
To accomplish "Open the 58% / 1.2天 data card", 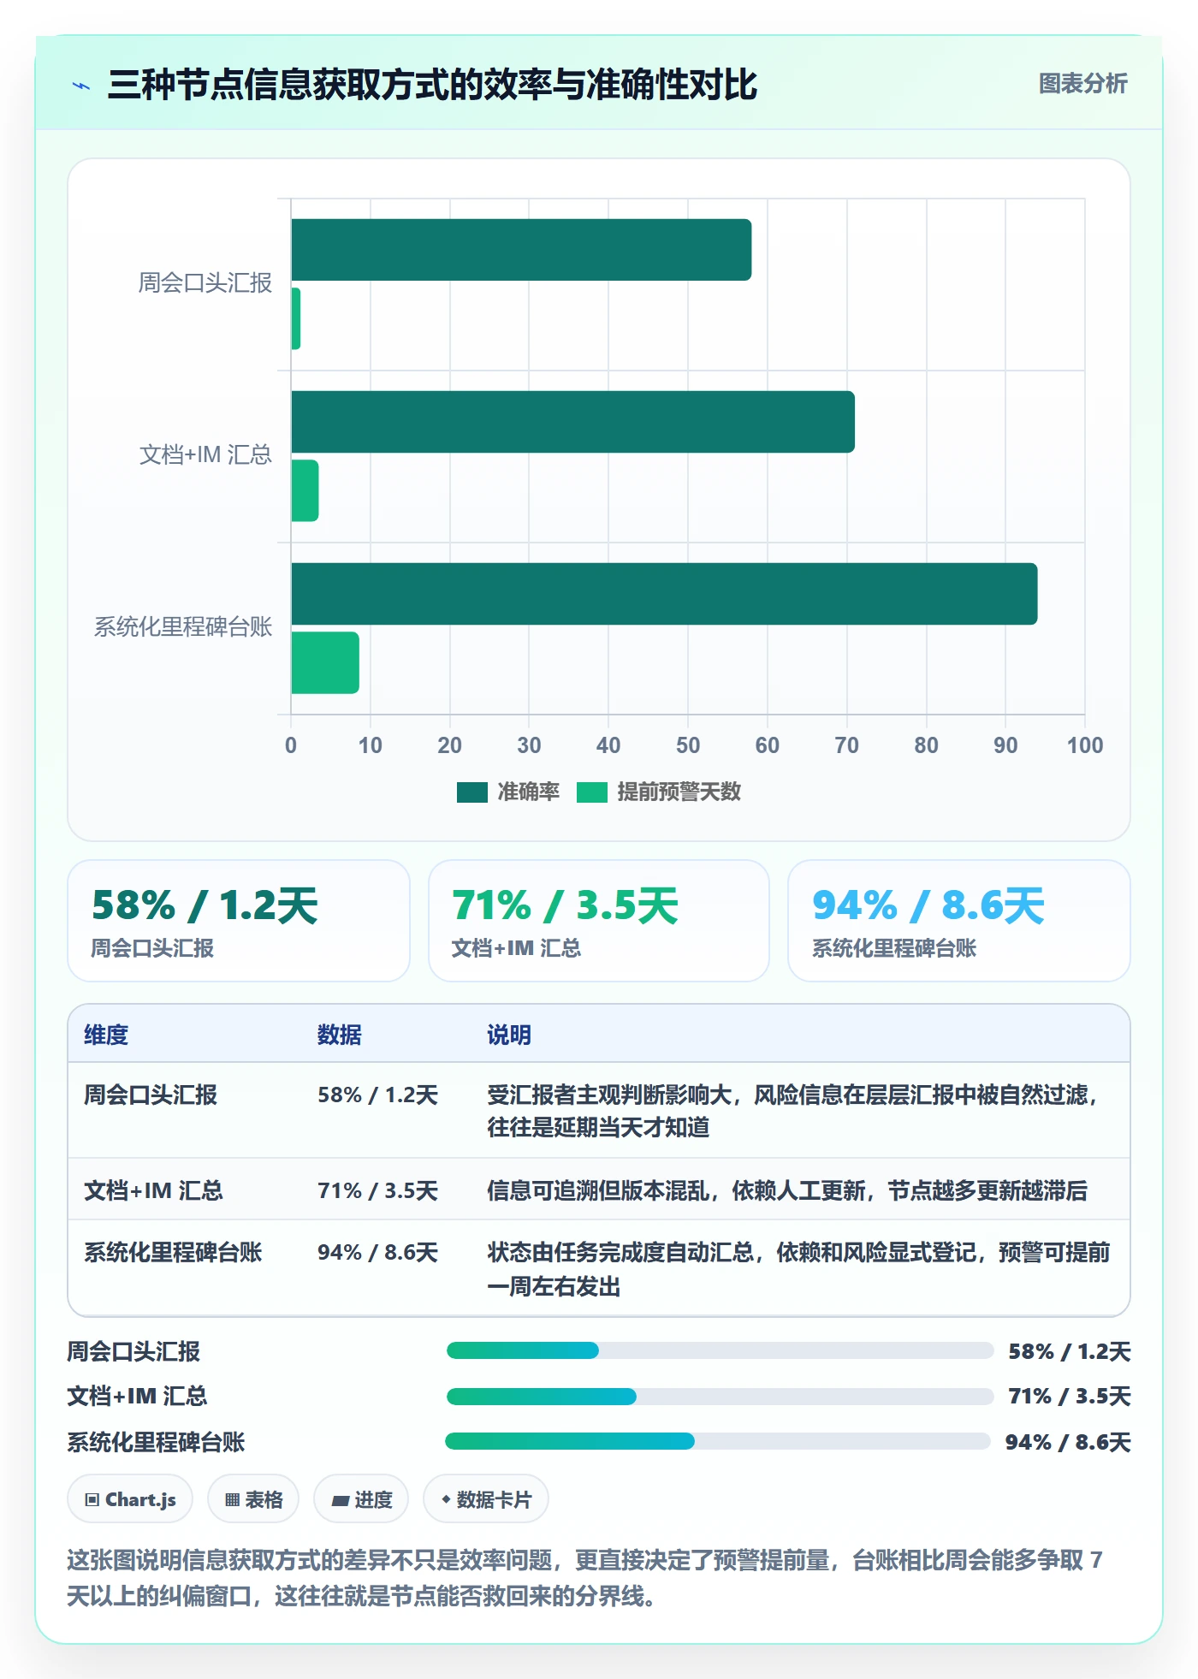I will 239,921.
